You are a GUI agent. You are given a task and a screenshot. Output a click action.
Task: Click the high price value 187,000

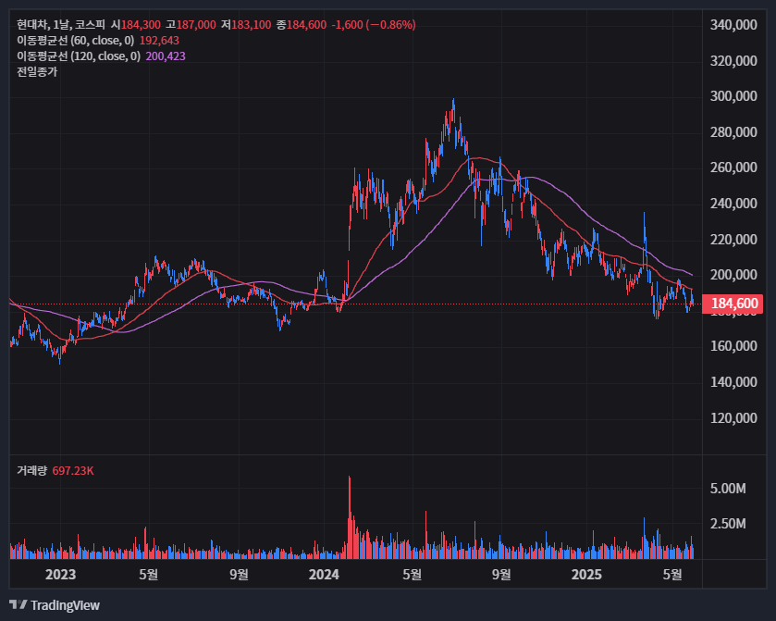point(196,25)
